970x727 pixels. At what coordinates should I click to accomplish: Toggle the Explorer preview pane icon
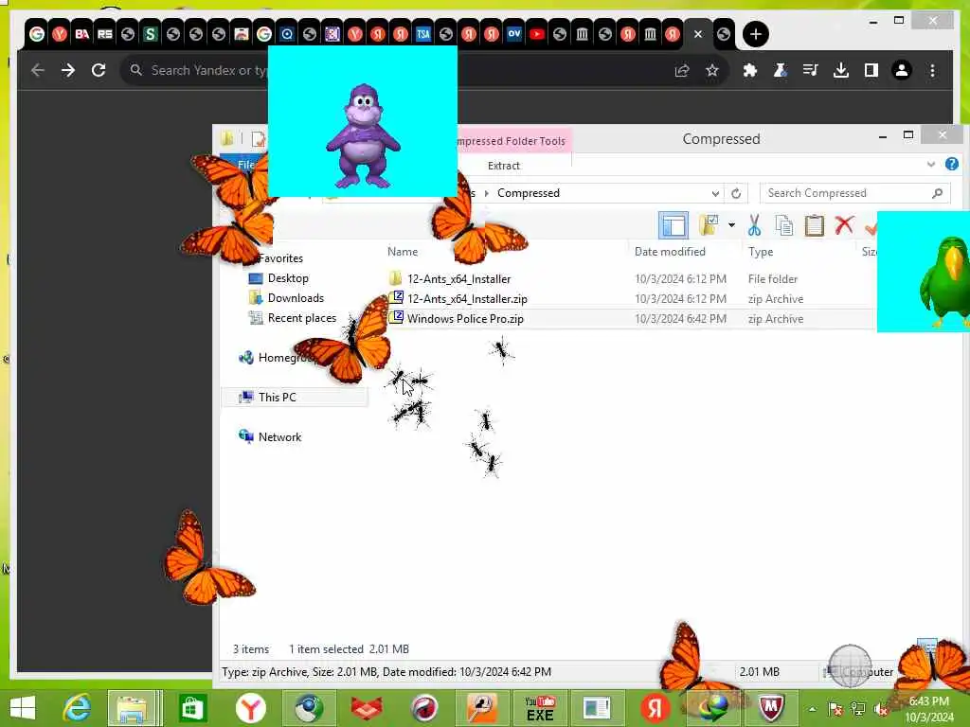pyautogui.click(x=674, y=225)
